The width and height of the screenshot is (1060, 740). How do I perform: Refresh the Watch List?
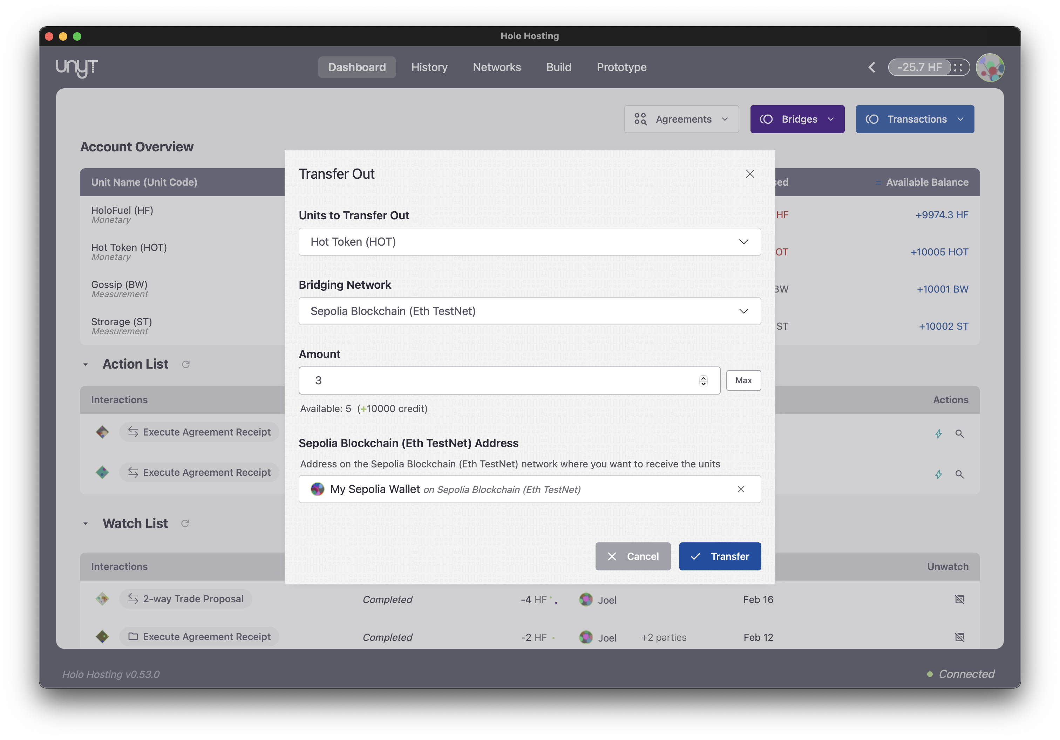tap(185, 523)
